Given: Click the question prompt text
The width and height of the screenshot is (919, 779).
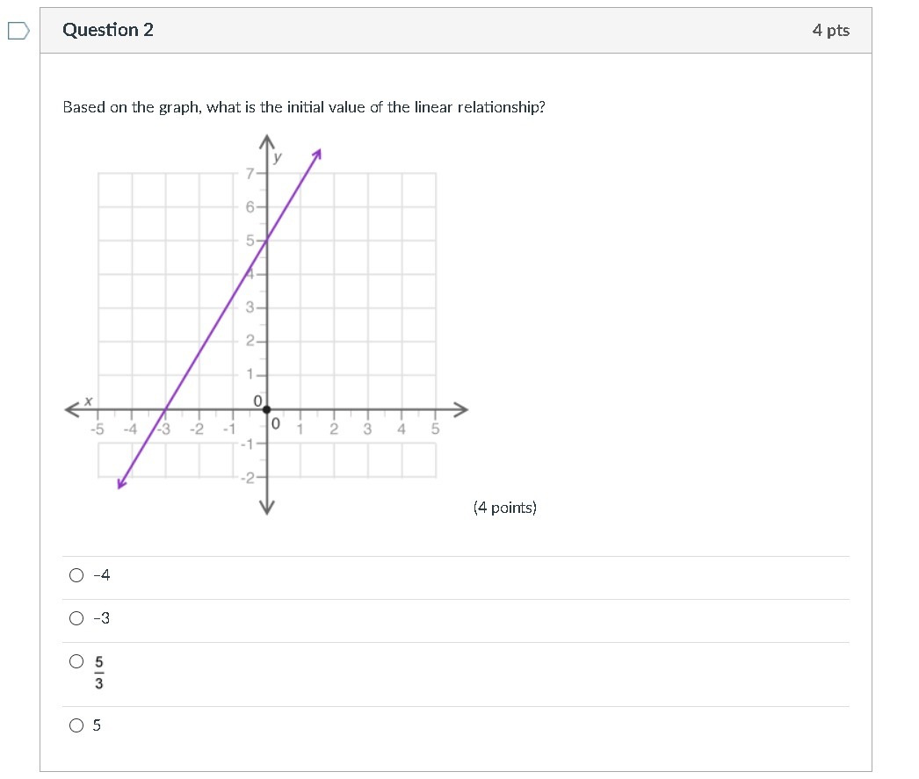Looking at the screenshot, I should 304,108.
